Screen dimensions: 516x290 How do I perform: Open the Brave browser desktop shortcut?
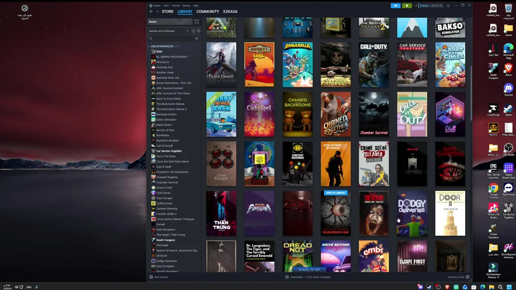click(x=508, y=70)
